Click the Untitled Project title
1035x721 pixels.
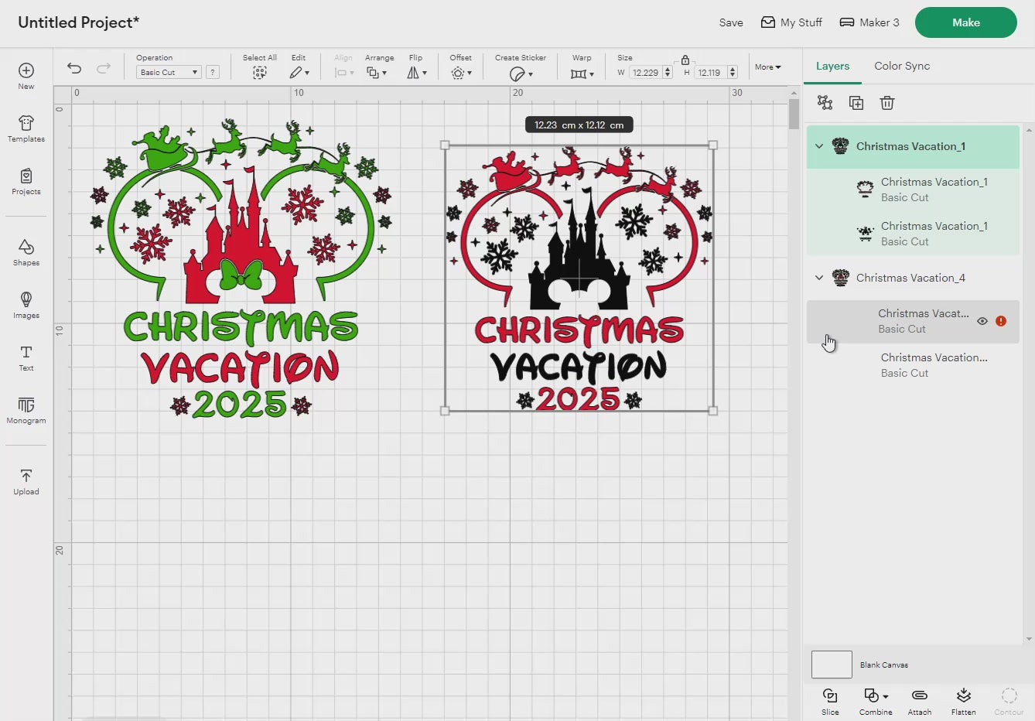tap(79, 22)
